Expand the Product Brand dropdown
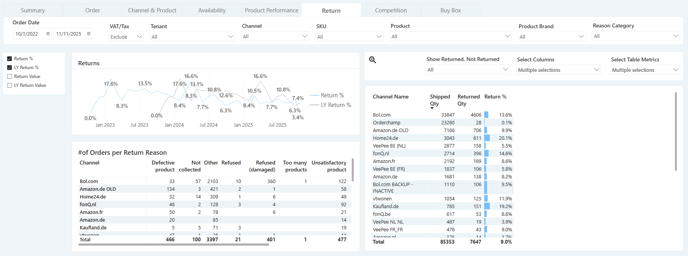This screenshot has width=688, height=256. click(x=552, y=37)
